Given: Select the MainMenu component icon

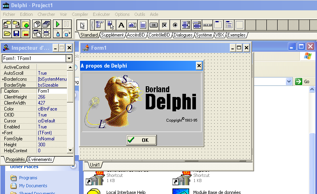Looking at the screenshot, I should [100, 25].
